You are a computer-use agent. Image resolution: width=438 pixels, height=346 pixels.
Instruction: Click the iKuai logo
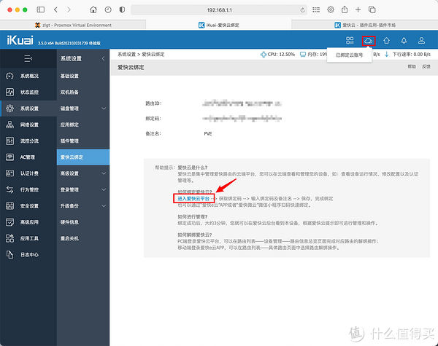click(x=20, y=40)
